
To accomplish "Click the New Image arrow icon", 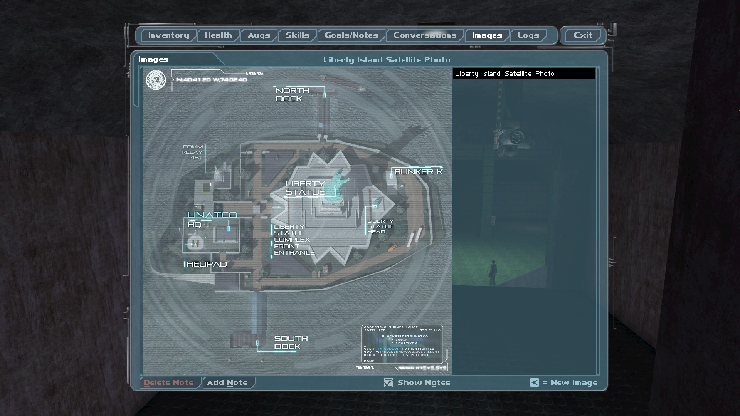I will pos(534,382).
